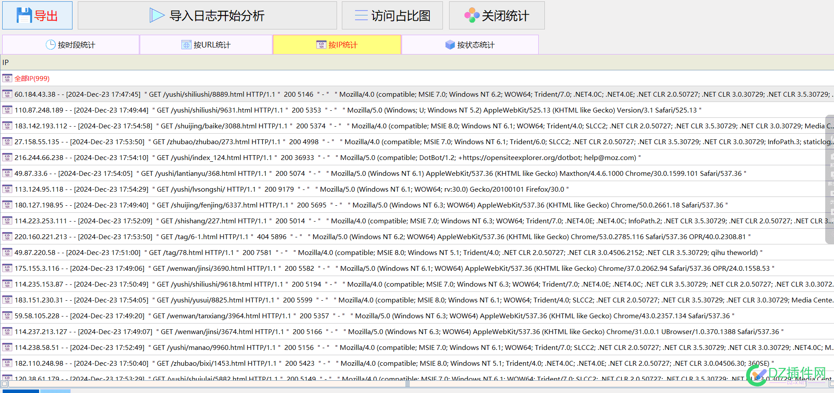Click row icon for IP 183.151.230.31

[x=7, y=300]
